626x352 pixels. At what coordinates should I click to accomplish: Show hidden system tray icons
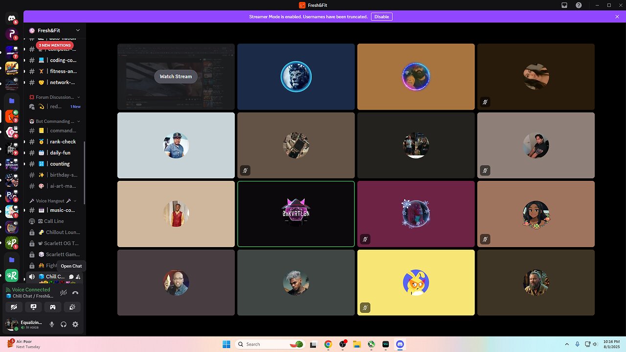click(567, 344)
